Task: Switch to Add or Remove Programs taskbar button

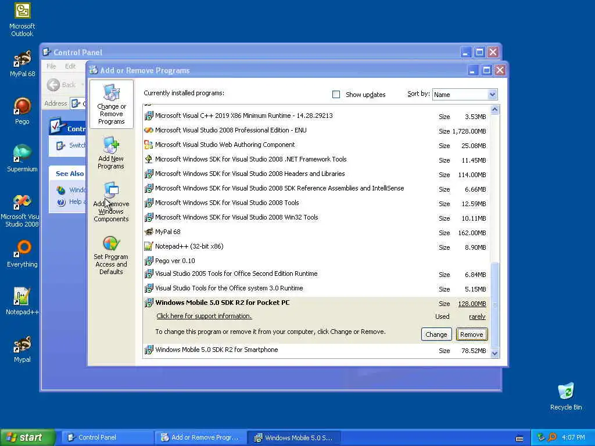Action: (200, 437)
